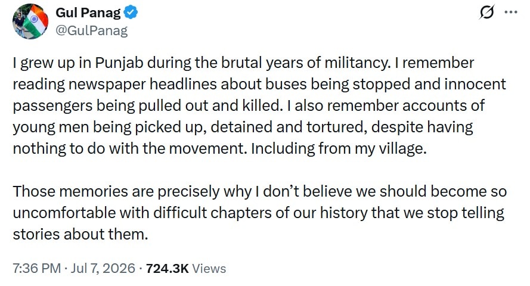Click the phrase stories about them

click(80, 234)
